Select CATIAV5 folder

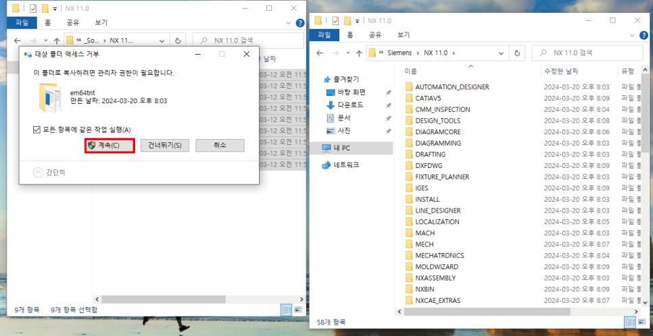click(x=428, y=98)
